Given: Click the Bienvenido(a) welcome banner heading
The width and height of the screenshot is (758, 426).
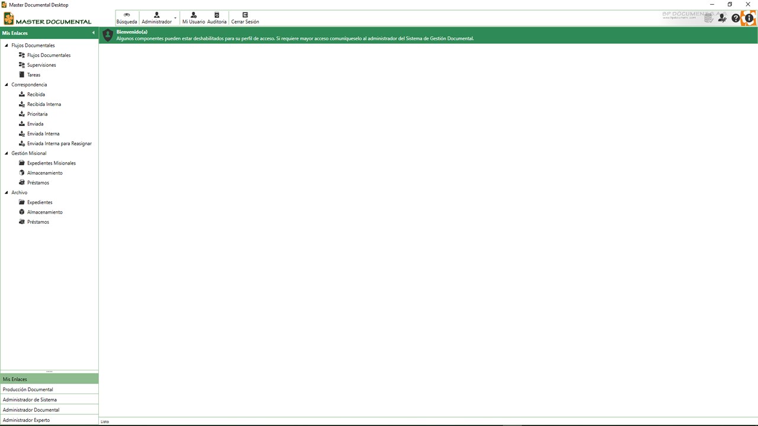Looking at the screenshot, I should coord(132,32).
